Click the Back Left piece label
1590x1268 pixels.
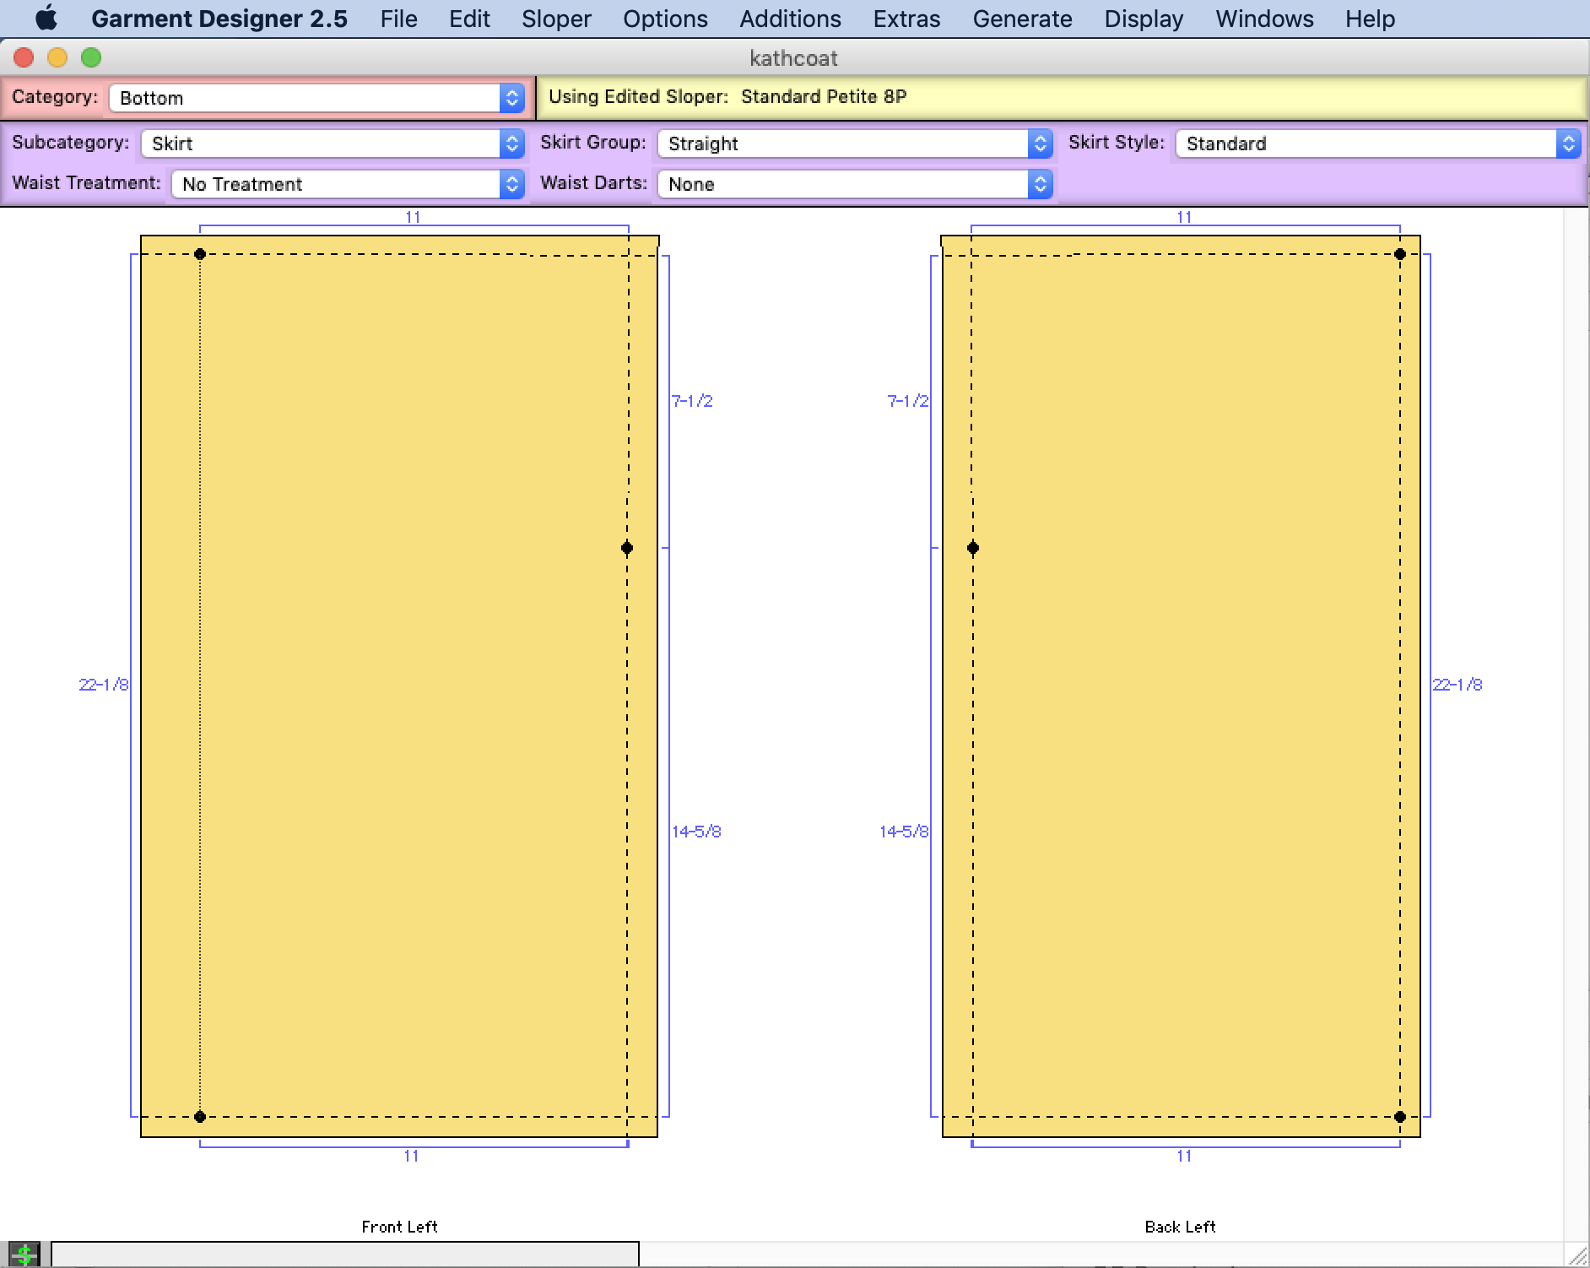pos(1180,1227)
